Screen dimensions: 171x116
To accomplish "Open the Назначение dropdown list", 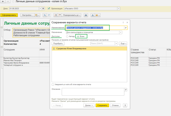I will point(120,32).
